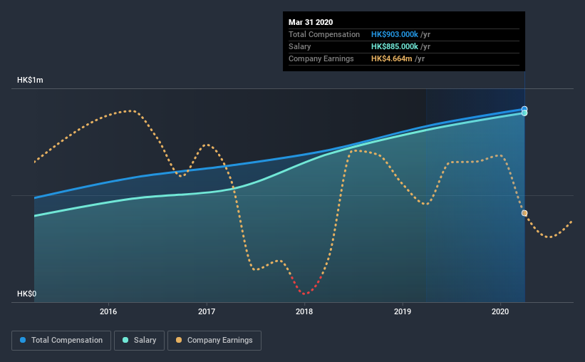Click the 2019 x-axis label
585x362 pixels.
(x=402, y=311)
